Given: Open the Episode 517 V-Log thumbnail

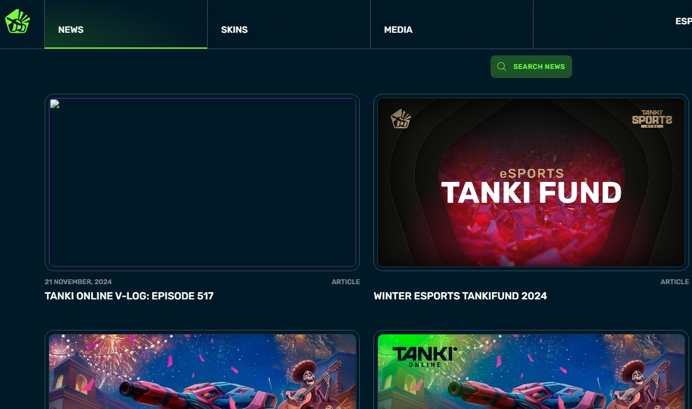Looking at the screenshot, I should [x=203, y=182].
